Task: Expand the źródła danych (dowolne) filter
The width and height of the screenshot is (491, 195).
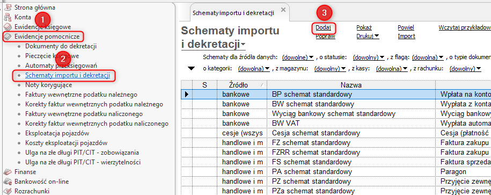Action: [298, 57]
